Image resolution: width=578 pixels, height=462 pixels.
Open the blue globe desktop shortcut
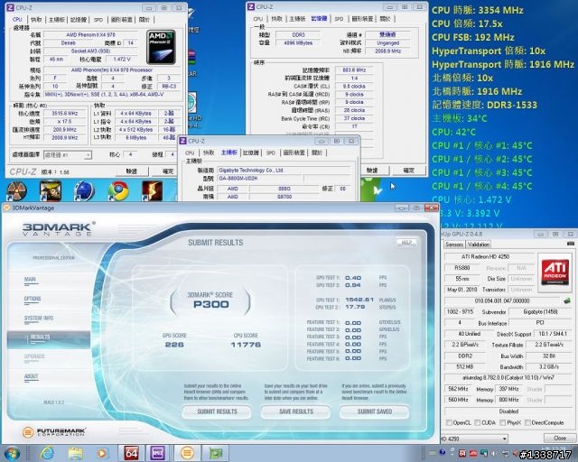click(x=84, y=190)
